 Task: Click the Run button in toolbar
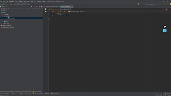tap(158, 4)
